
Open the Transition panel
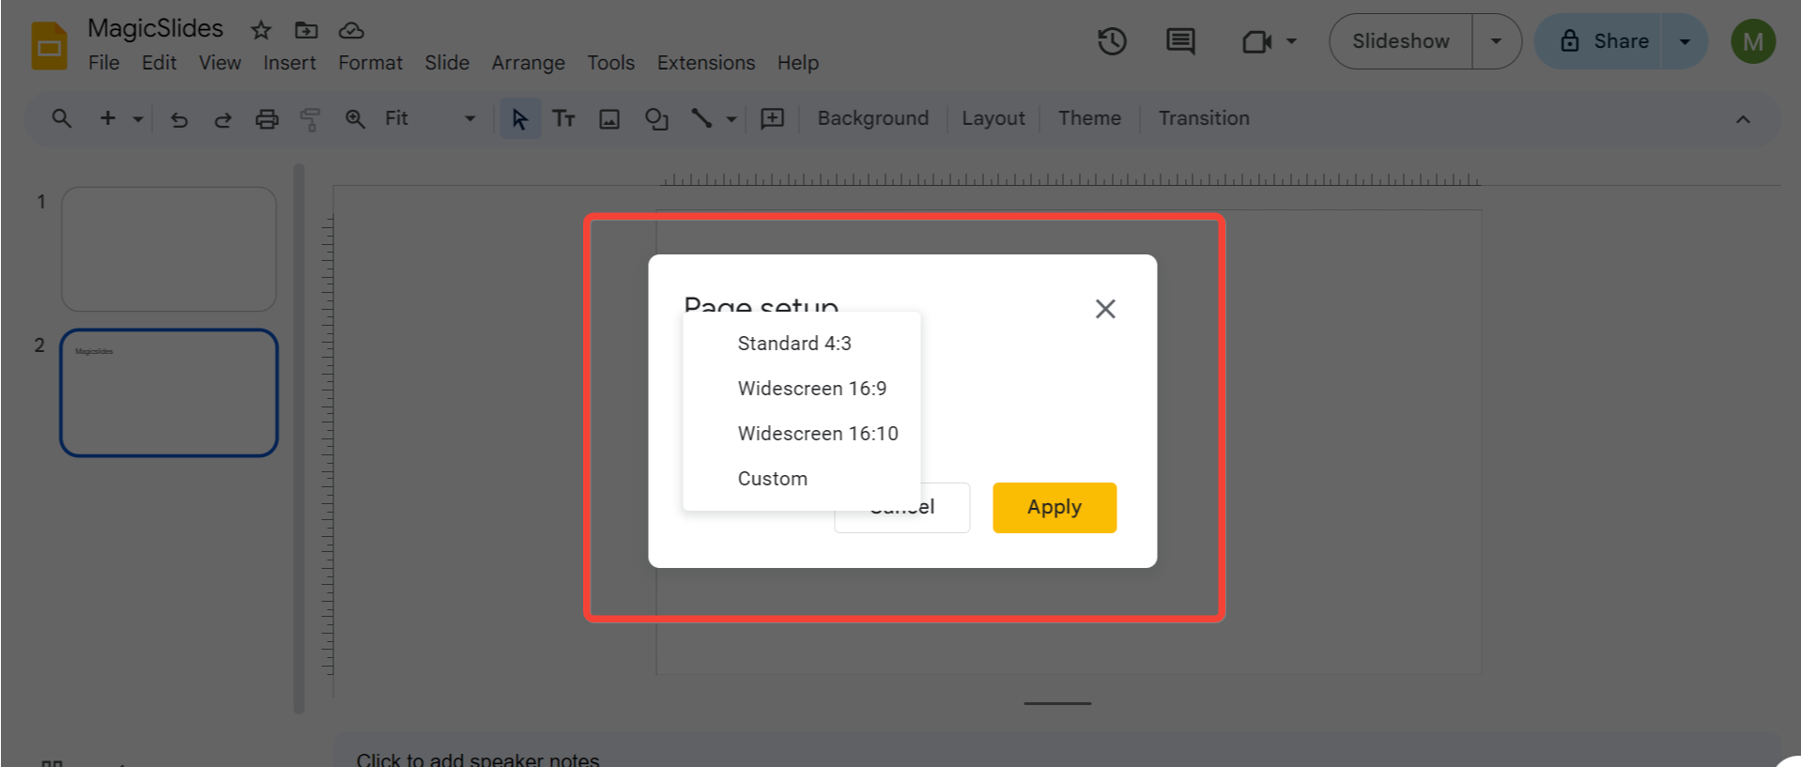(1204, 118)
